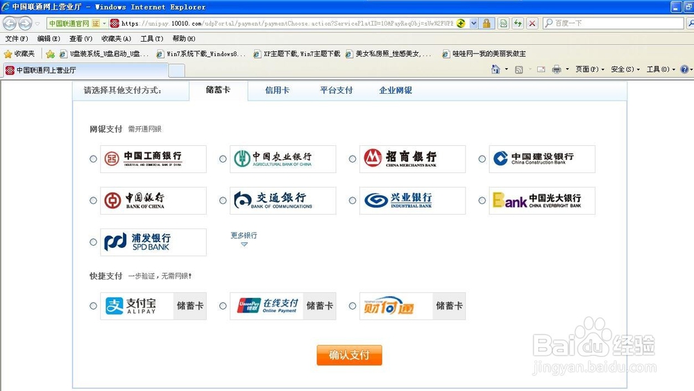Screen dimensions: 694x391
Task: Switch to the 企业网银 tab
Action: tap(396, 90)
